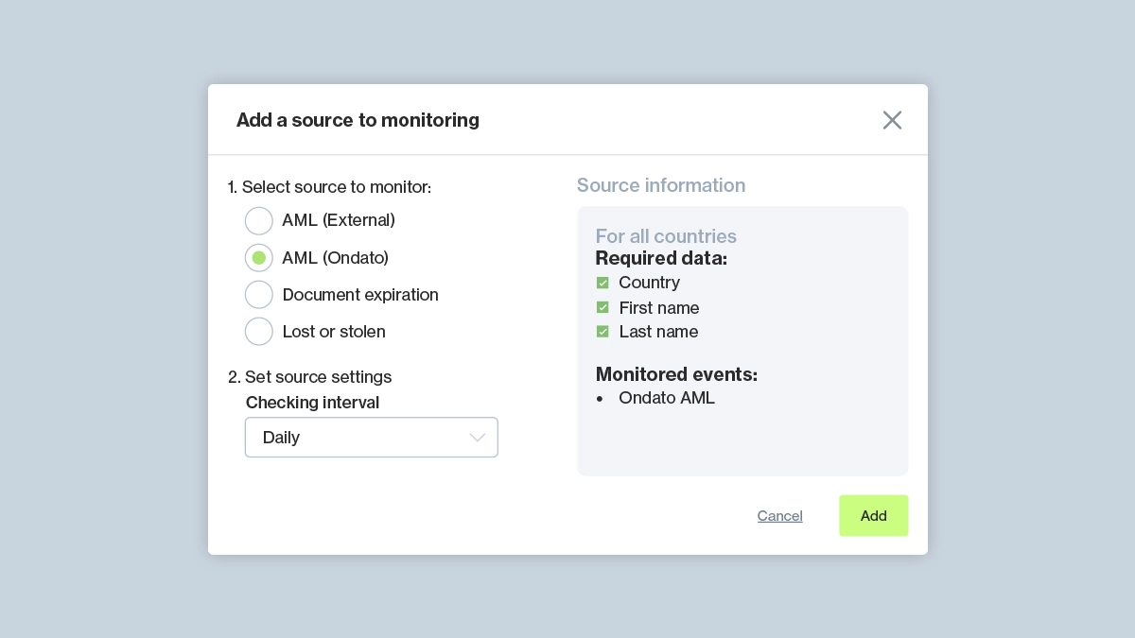Close the Add a source dialog
The height and width of the screenshot is (638, 1135).
[x=892, y=120]
